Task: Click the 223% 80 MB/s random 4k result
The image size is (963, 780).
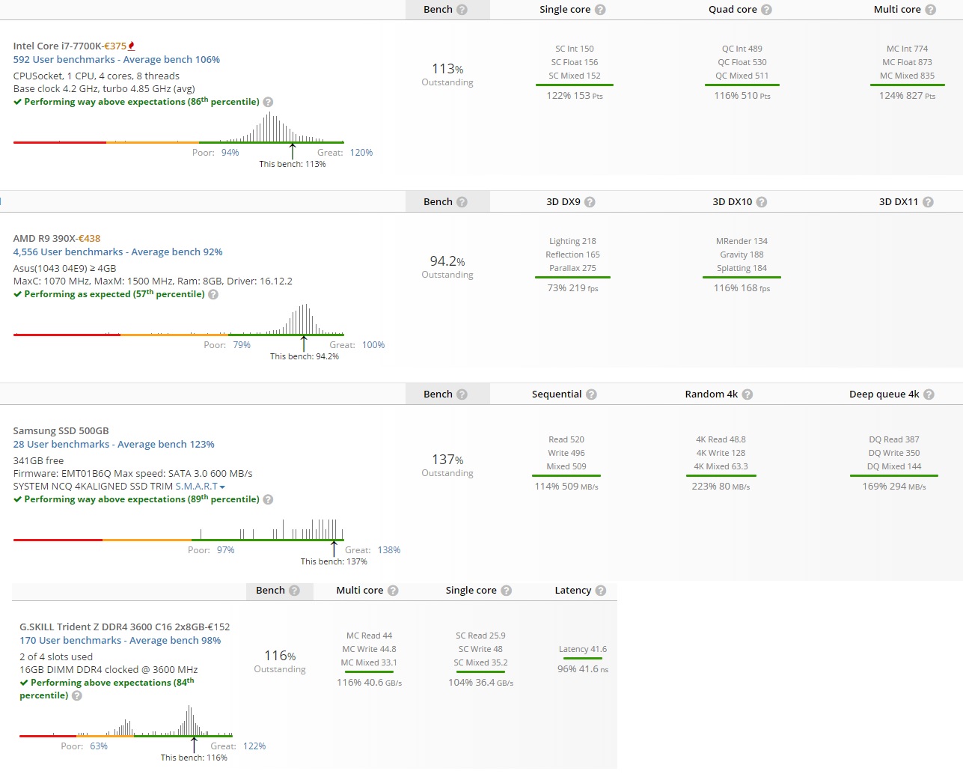Action: coord(721,487)
